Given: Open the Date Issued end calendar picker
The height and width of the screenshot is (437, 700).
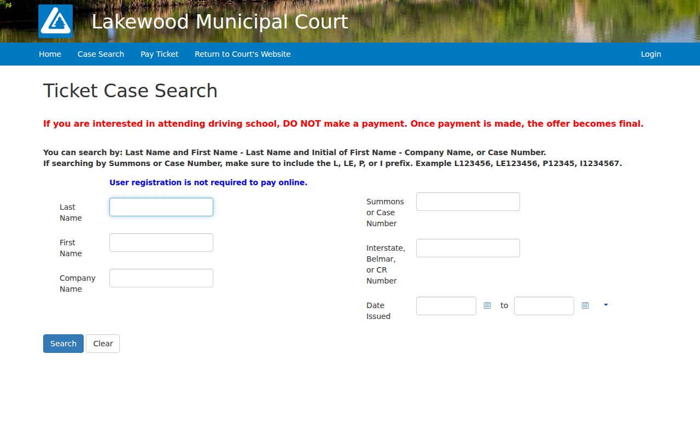Looking at the screenshot, I should (x=585, y=305).
